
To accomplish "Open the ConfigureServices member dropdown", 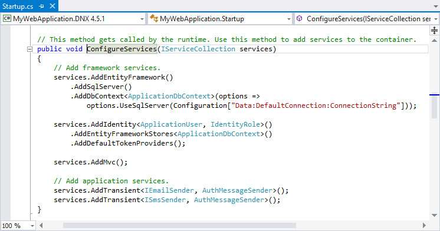I will click(436, 19).
